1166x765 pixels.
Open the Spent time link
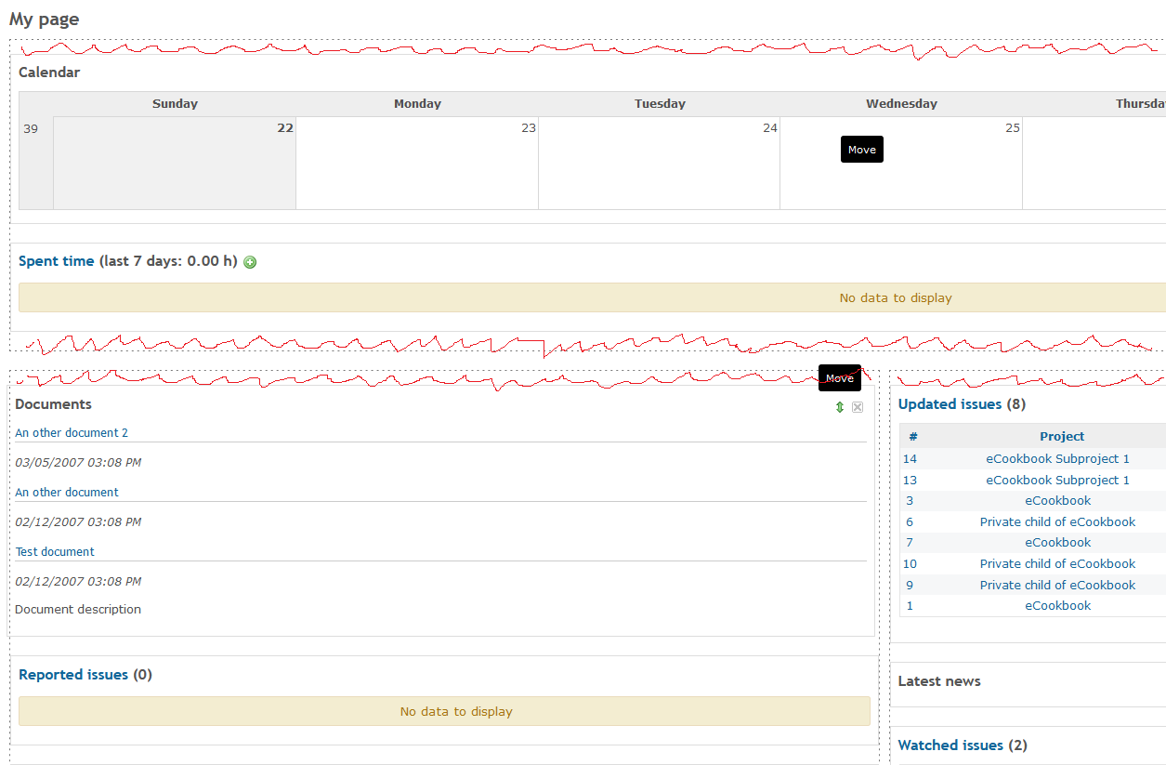coord(57,261)
